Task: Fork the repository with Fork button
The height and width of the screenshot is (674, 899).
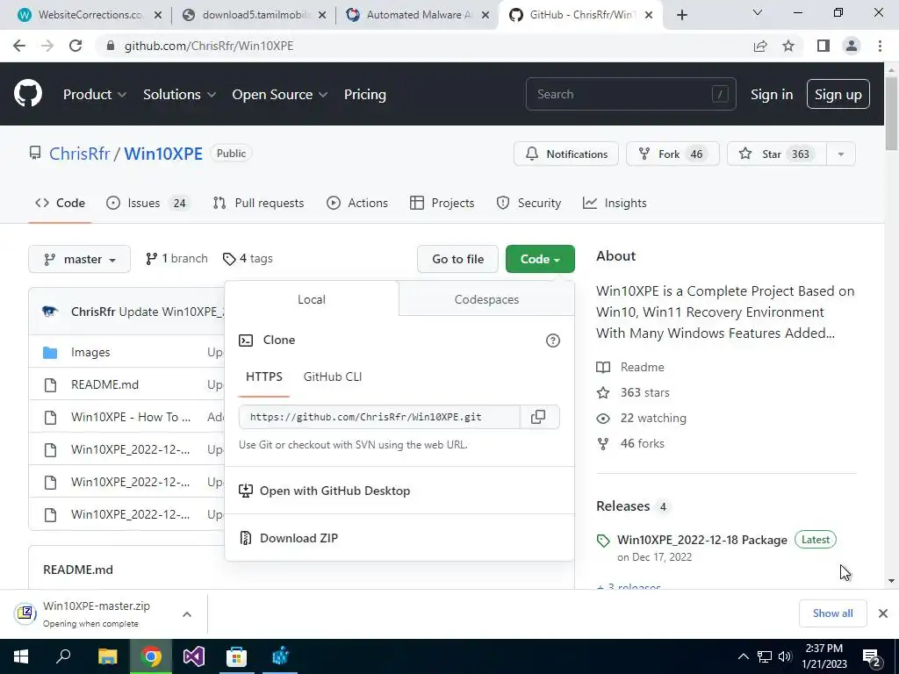Action: 672,154
